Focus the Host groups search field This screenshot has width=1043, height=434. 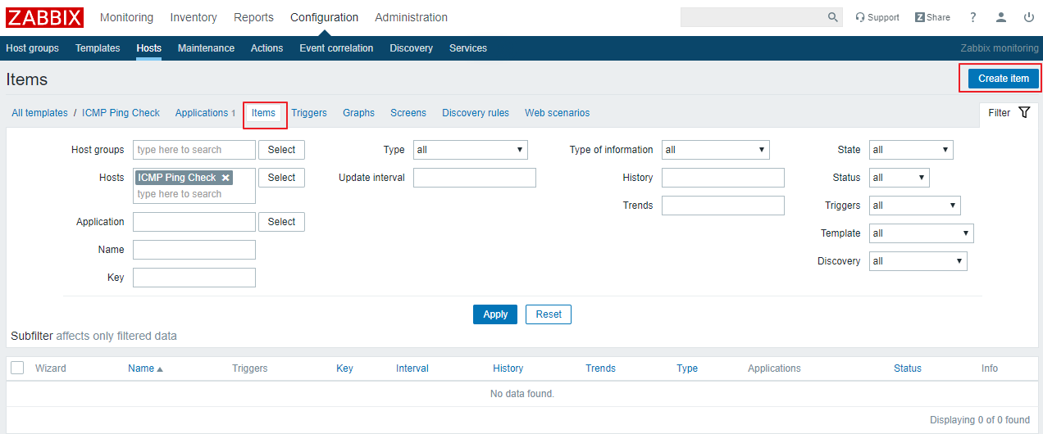[194, 150]
